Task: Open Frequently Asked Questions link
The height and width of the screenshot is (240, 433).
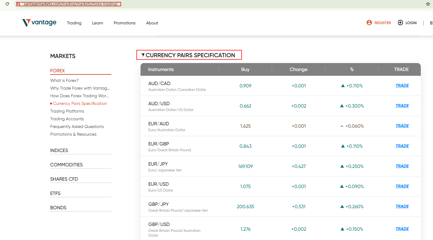Action: tap(77, 127)
